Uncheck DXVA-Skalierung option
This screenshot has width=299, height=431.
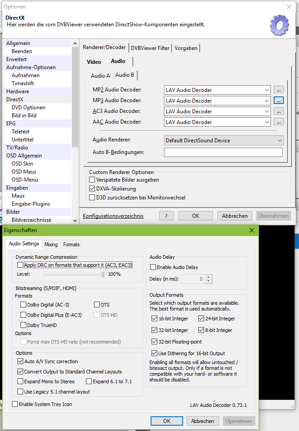click(x=92, y=189)
